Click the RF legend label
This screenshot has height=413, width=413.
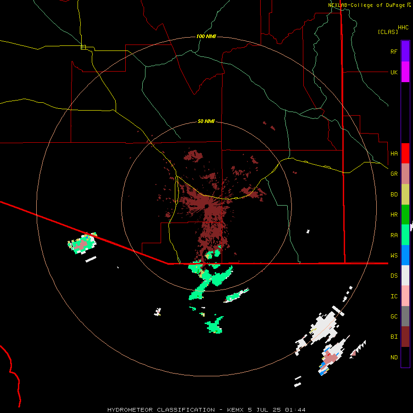click(x=394, y=51)
